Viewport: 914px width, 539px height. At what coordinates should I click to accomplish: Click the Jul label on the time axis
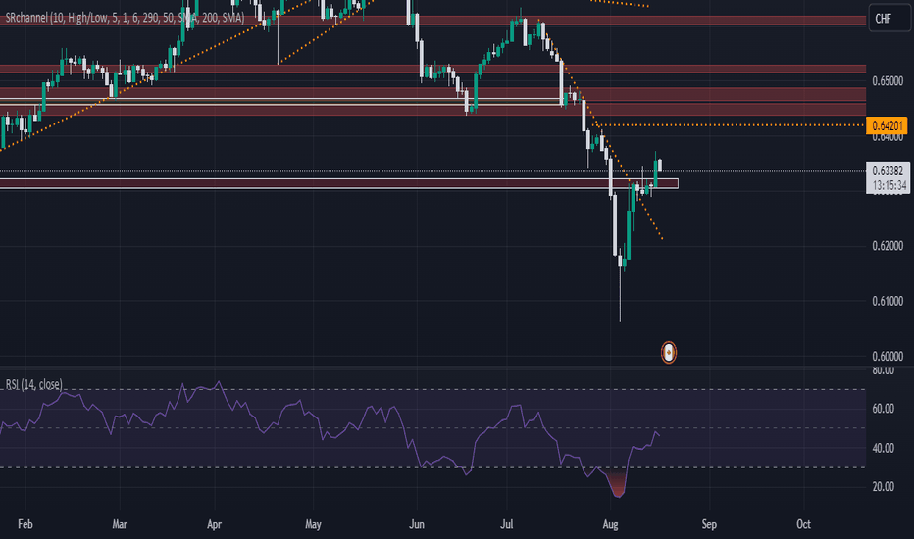(507, 524)
